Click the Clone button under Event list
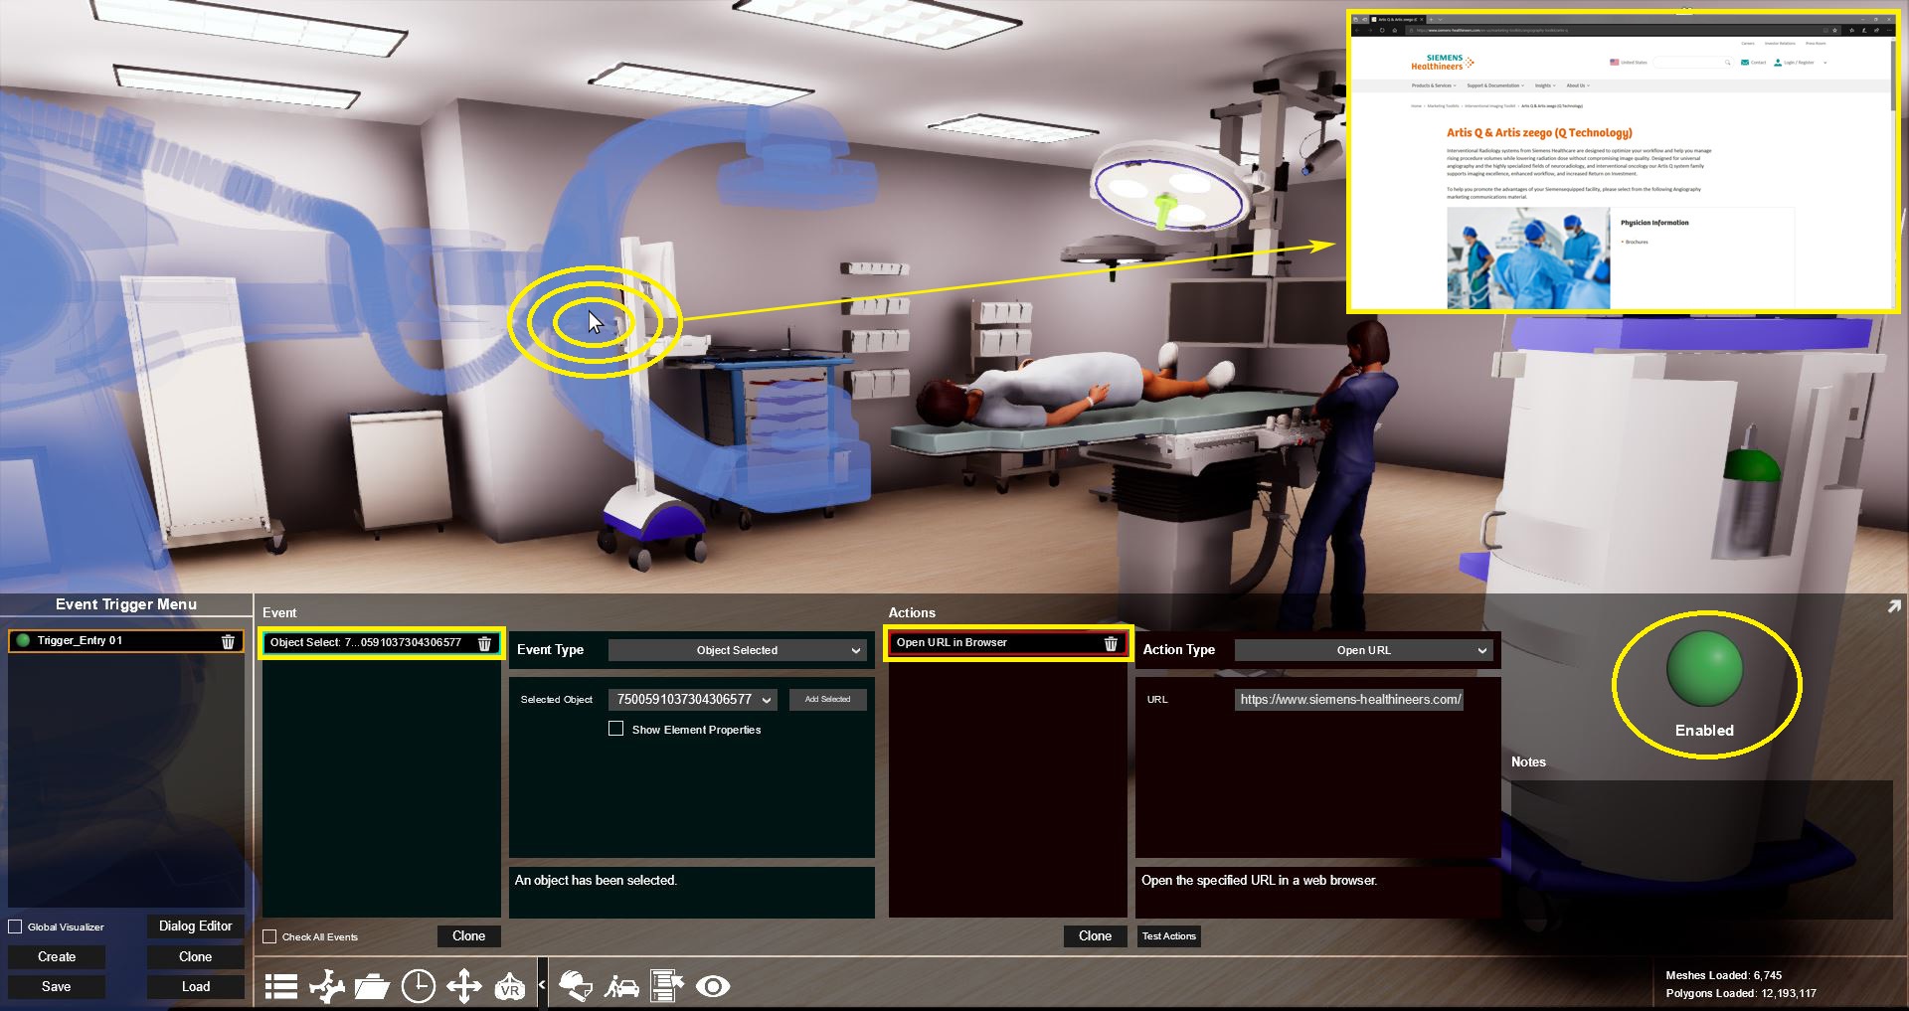 click(469, 936)
